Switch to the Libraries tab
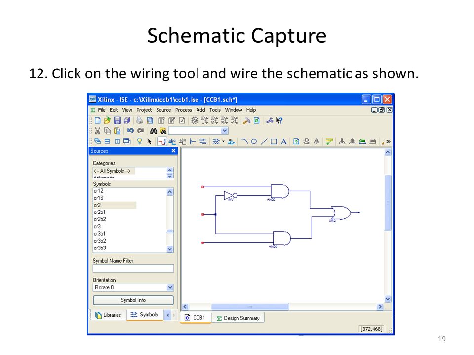Image resolution: width=474 pixels, height=355 pixels. [108, 315]
